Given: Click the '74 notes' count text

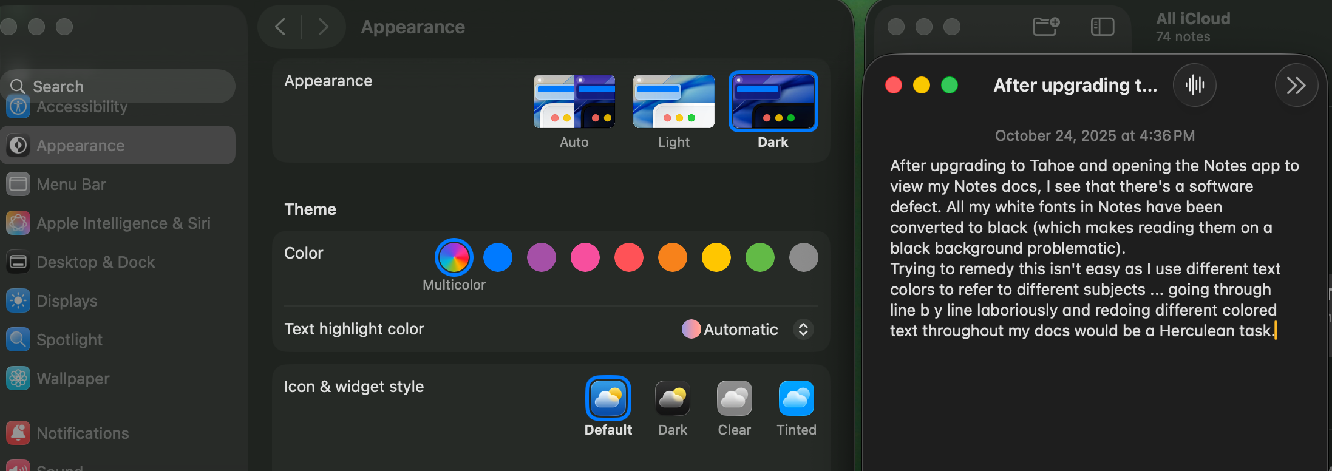Looking at the screenshot, I should [x=1183, y=37].
